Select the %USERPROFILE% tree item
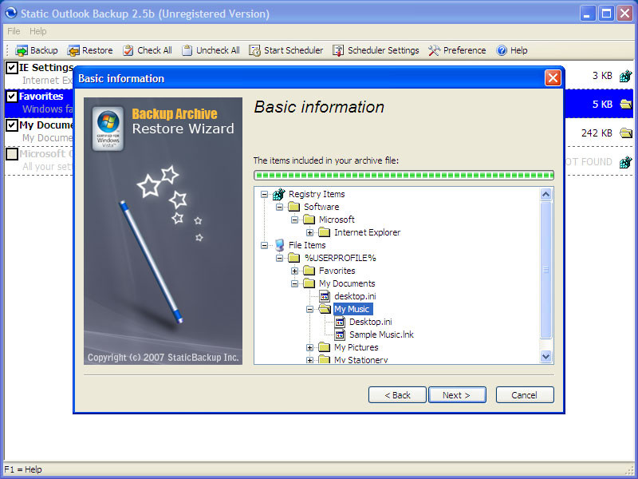 coord(341,258)
